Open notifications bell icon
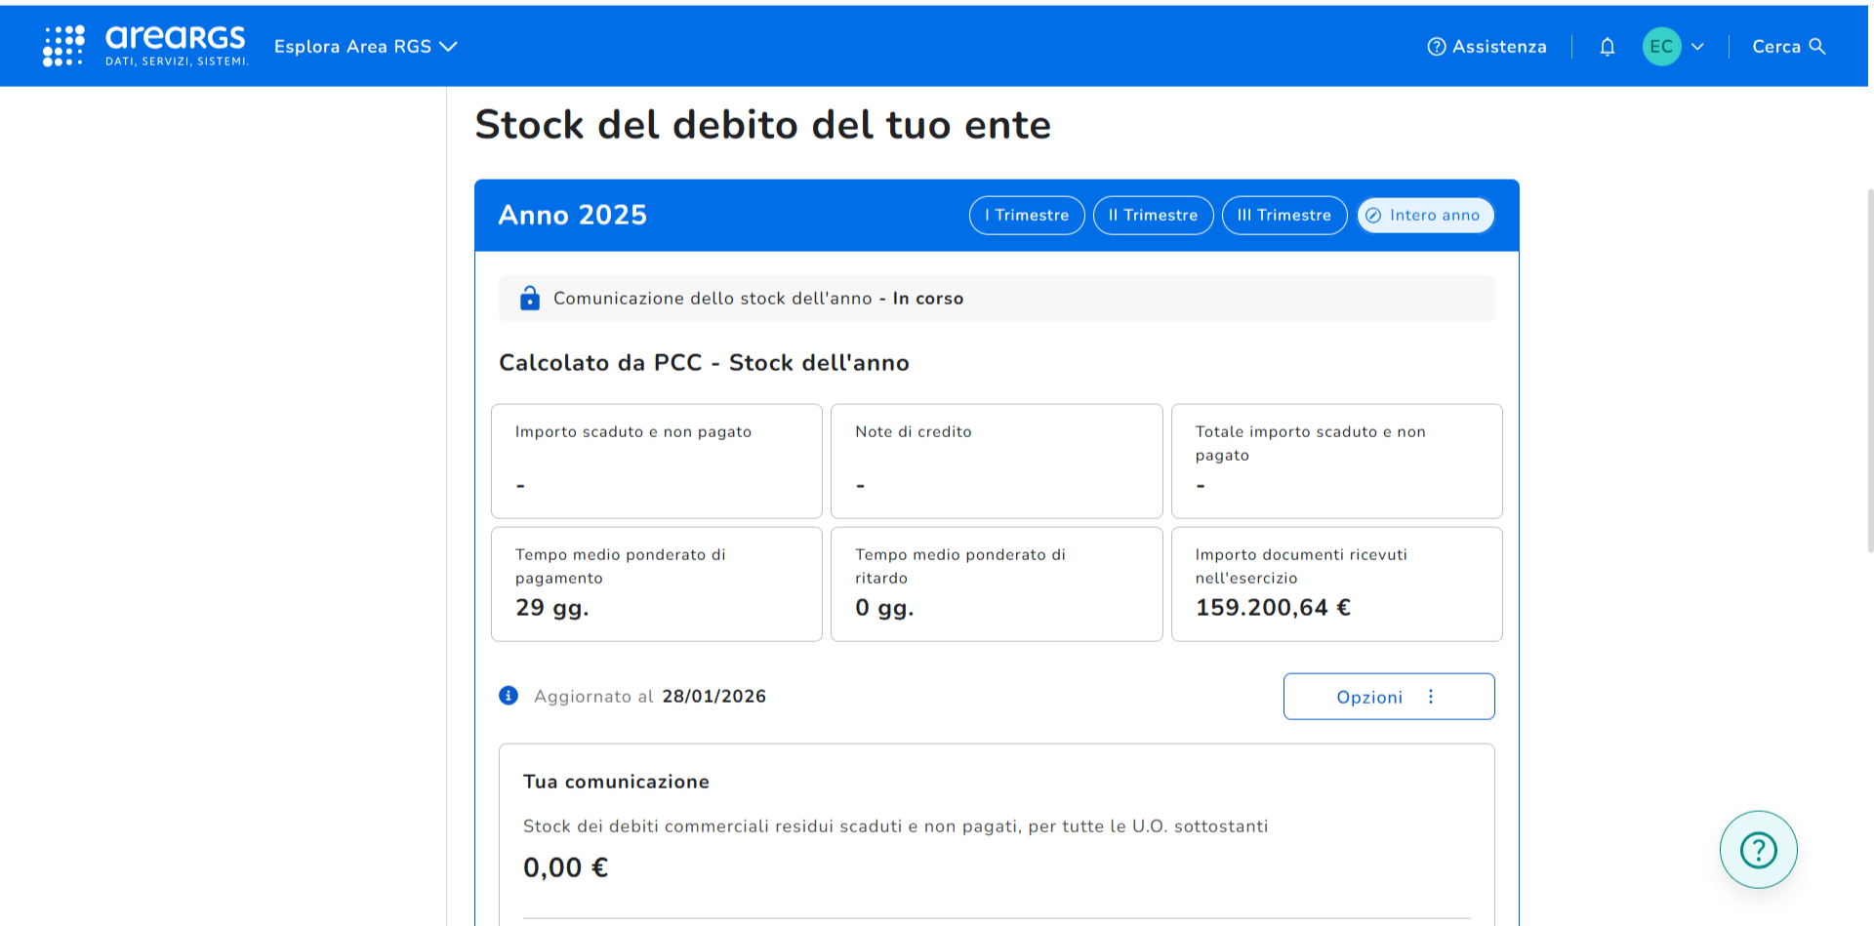Image resolution: width=1874 pixels, height=926 pixels. point(1608,46)
